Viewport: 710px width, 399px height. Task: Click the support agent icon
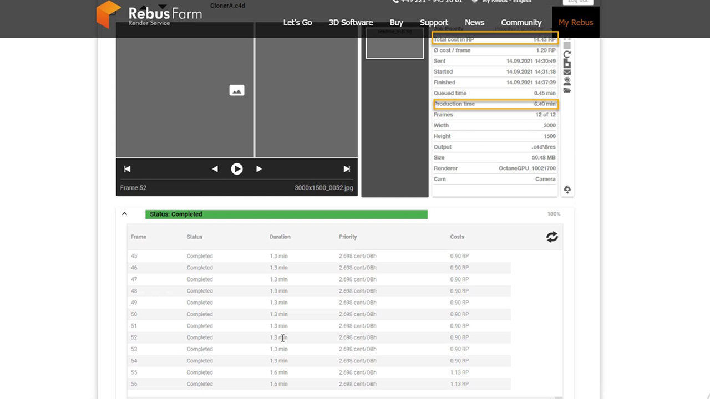(567, 81)
